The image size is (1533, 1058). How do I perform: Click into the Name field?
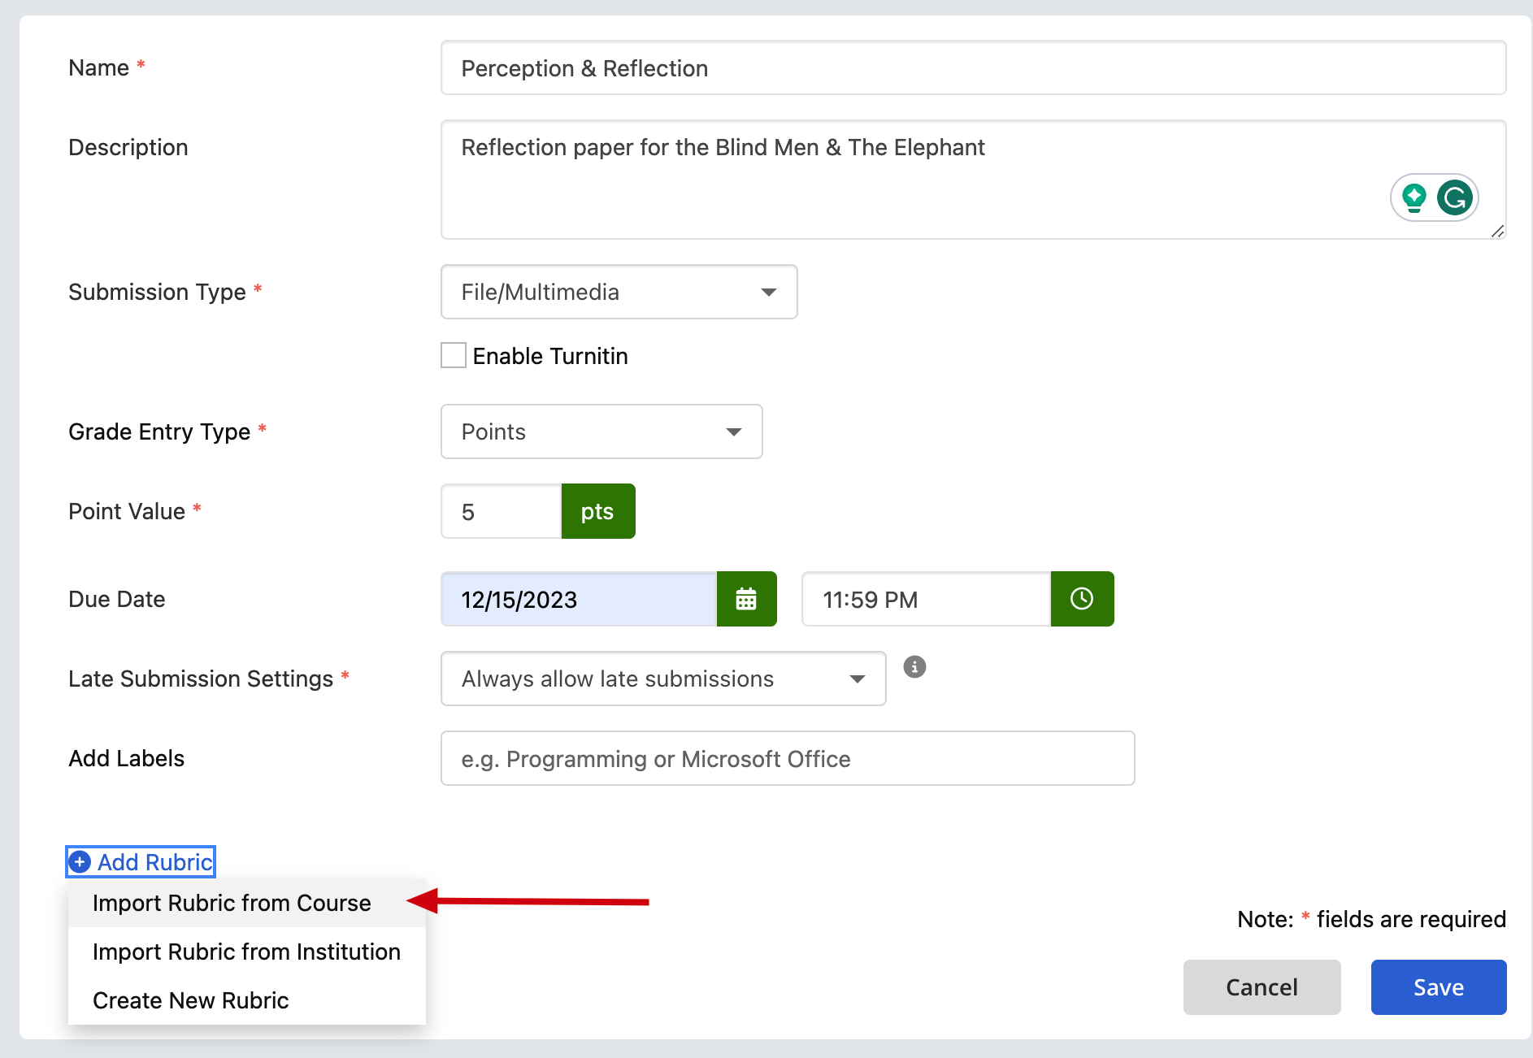point(974,68)
